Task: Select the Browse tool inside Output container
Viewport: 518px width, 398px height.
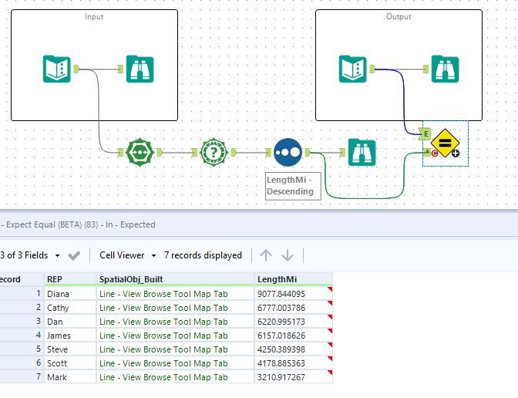Action: point(446,69)
